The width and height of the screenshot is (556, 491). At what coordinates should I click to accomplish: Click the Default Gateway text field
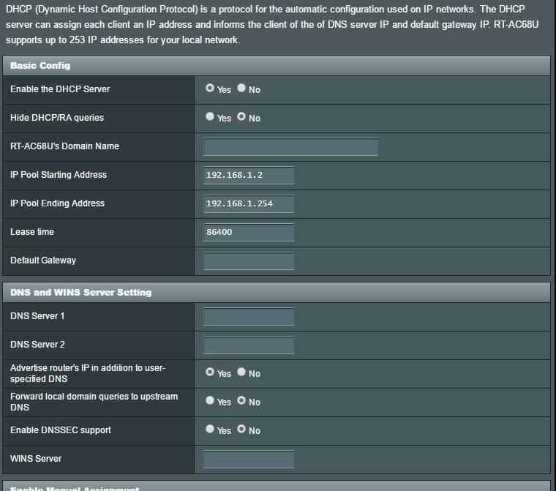pyautogui.click(x=249, y=261)
